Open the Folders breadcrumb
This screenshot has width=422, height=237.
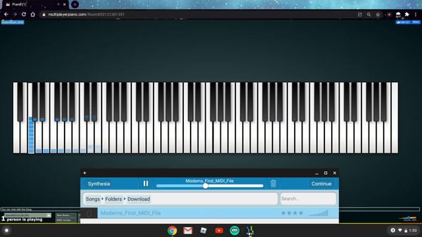[113, 199]
